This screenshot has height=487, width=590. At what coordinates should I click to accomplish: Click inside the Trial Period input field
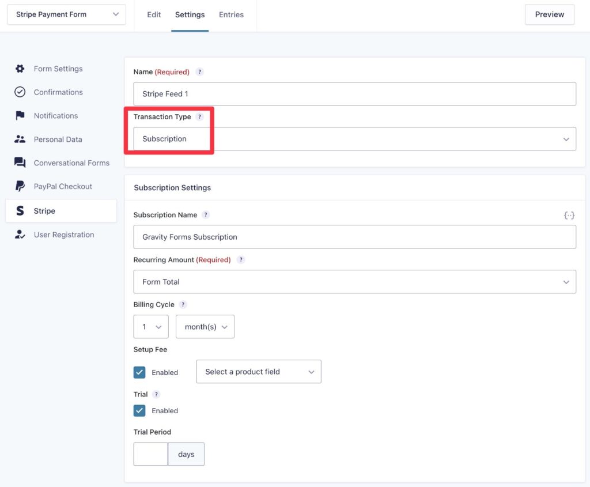tap(150, 454)
